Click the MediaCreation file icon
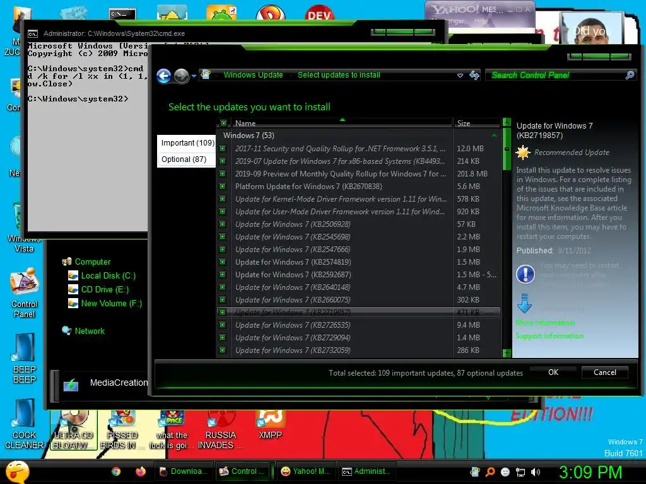The height and width of the screenshot is (484, 646). (x=71, y=385)
